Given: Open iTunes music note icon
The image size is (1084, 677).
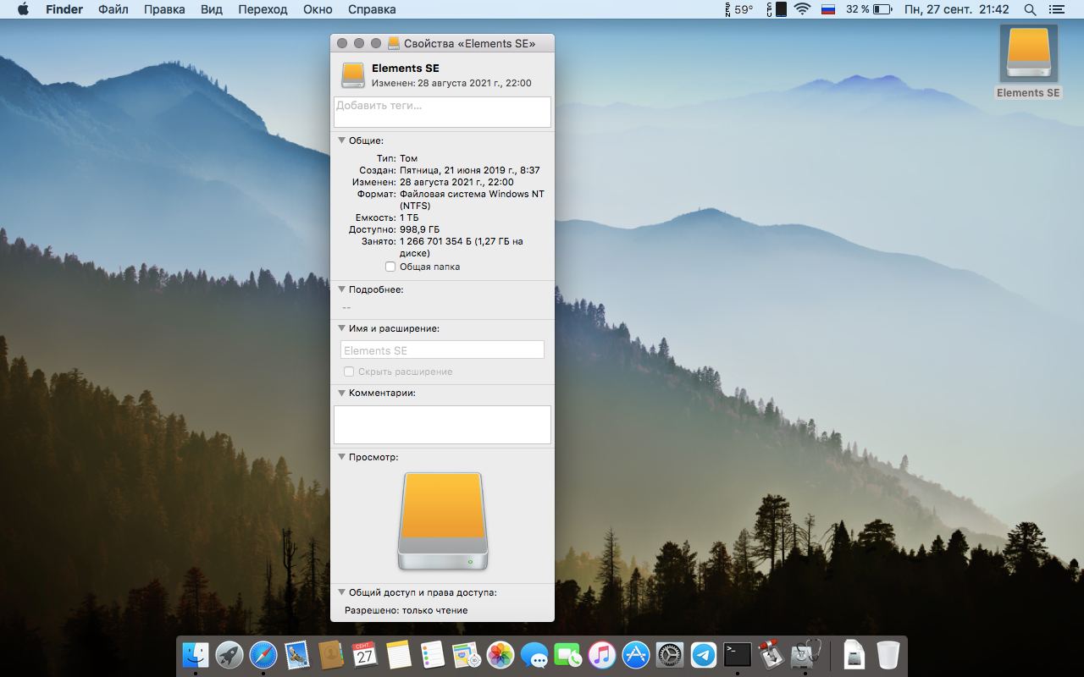Looking at the screenshot, I should 602,655.
